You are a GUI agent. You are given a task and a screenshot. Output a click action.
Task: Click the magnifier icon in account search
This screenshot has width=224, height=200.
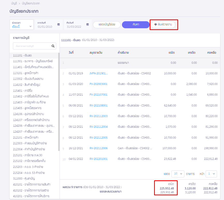tap(53, 46)
